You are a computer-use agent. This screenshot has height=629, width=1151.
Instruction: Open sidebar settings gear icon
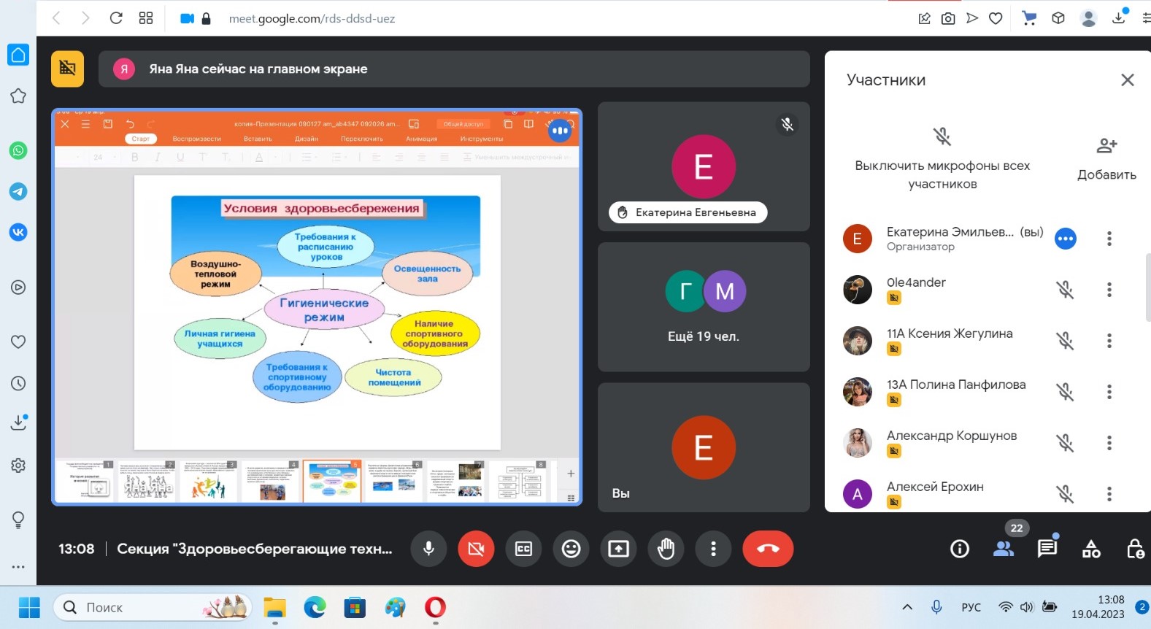(18, 465)
